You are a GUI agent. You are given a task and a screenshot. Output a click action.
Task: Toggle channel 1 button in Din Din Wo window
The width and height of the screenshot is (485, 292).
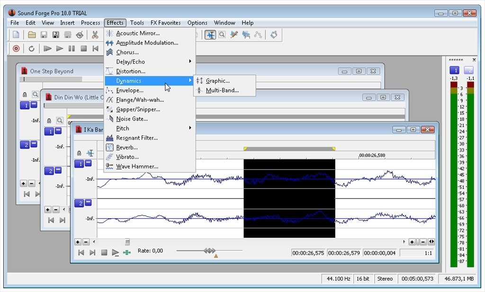tap(49, 132)
